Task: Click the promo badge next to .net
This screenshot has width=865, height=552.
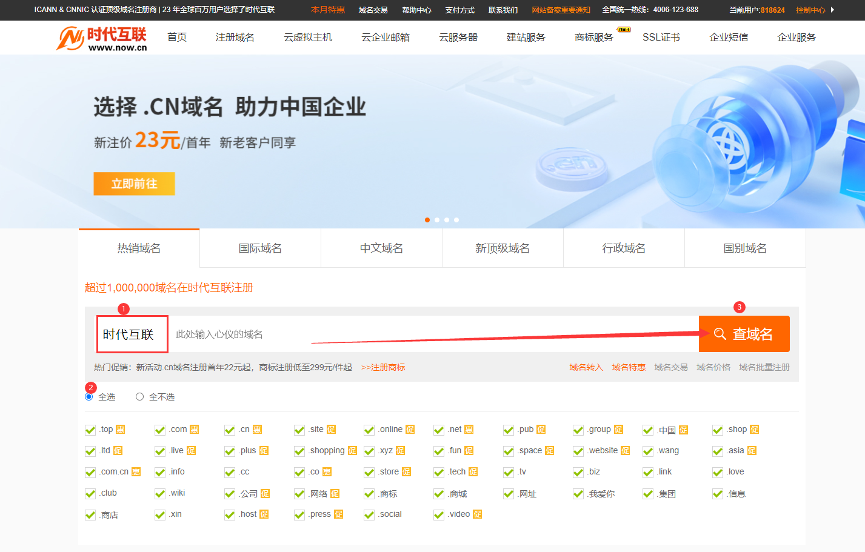Action: tap(469, 430)
